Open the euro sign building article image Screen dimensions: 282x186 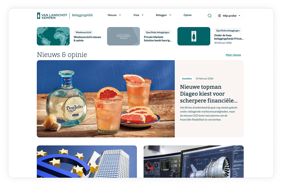coord(87,161)
